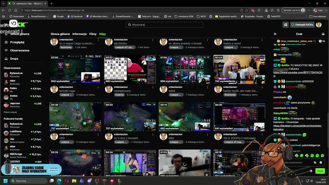Open chat settings gear icon
The height and width of the screenshot is (185, 329).
[x=311, y=171]
